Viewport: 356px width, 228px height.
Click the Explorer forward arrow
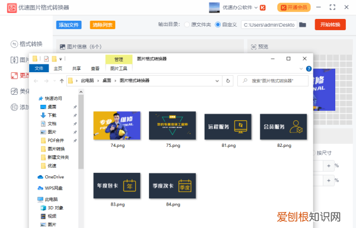[x=46, y=81]
